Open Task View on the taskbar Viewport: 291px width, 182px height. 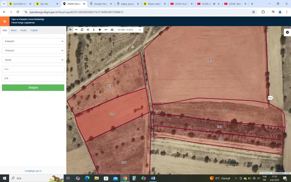pyautogui.click(x=68, y=178)
